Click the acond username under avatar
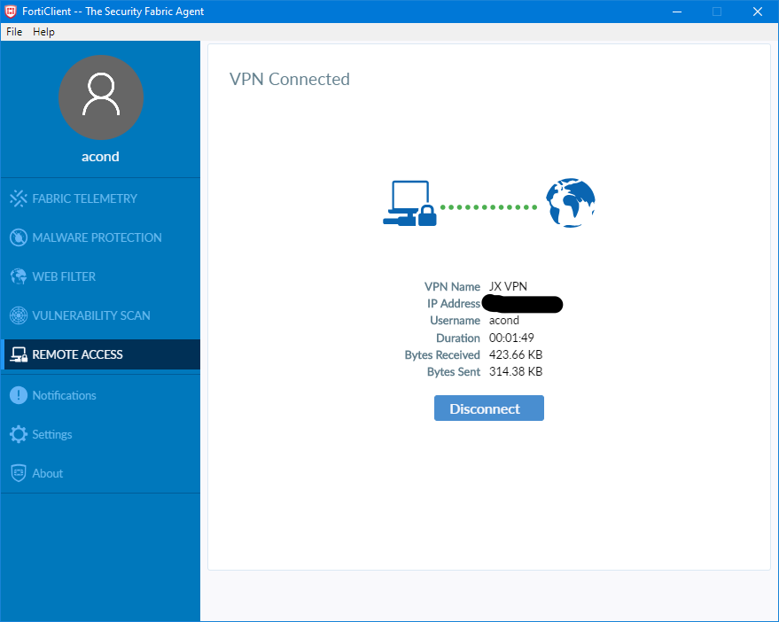This screenshot has height=622, width=779. tap(100, 157)
